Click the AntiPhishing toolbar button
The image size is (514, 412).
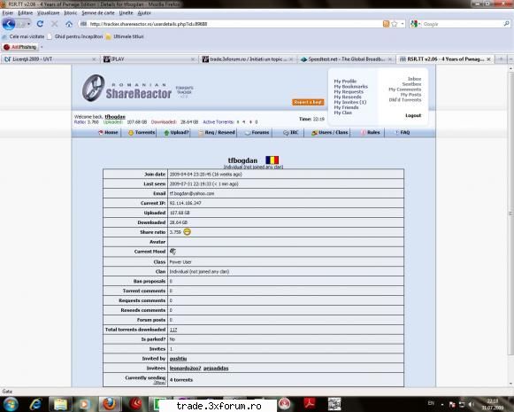[19, 47]
